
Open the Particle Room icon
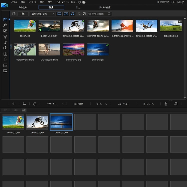coord(5,37)
